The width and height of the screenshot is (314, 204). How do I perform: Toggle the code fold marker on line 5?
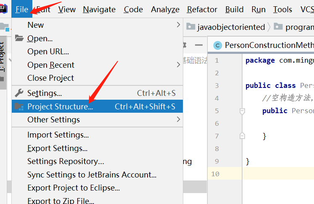tap(242, 111)
